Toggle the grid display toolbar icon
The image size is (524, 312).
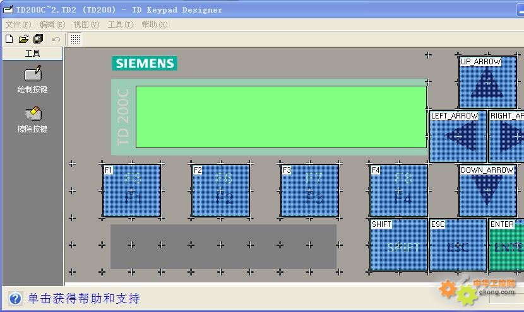75,39
